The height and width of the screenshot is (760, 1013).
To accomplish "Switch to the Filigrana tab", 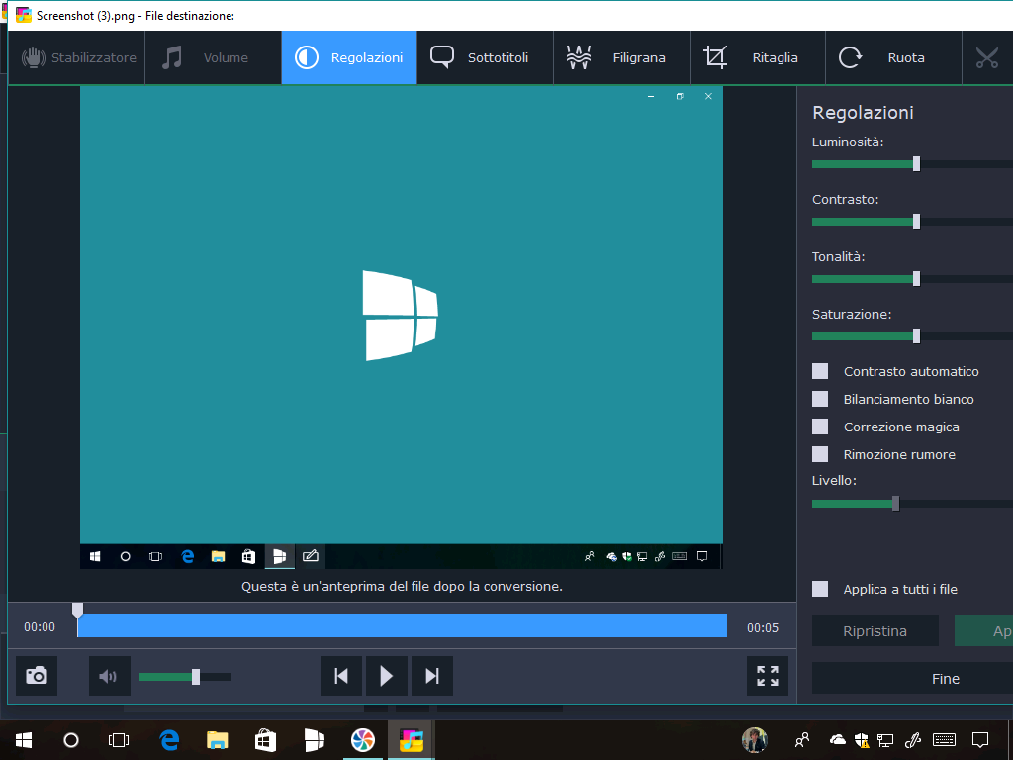I will click(x=621, y=57).
